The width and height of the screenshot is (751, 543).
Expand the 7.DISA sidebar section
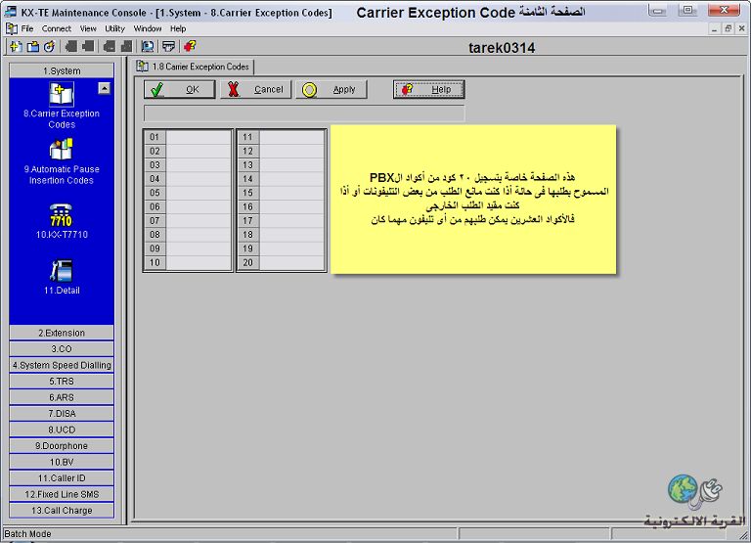point(62,414)
